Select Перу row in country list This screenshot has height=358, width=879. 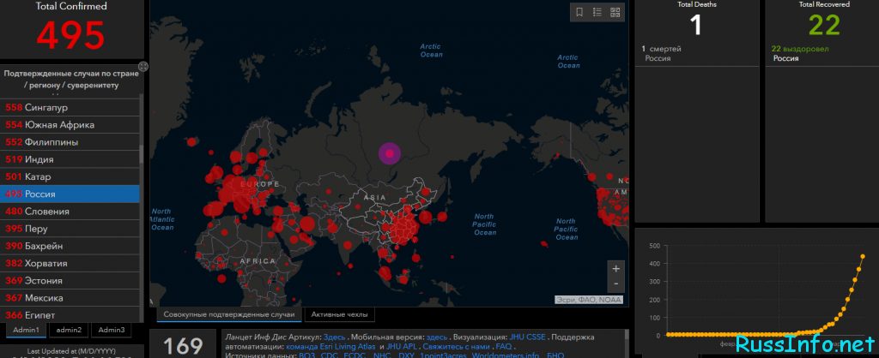pos(70,229)
